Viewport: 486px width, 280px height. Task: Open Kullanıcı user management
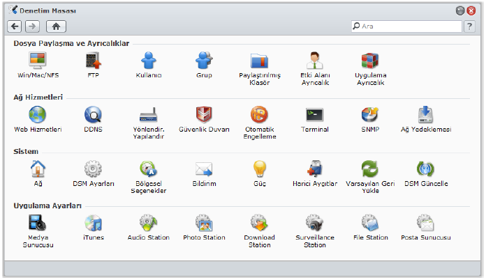(148, 61)
